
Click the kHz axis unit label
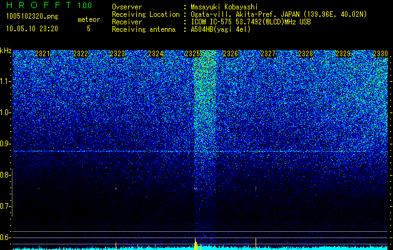pyautogui.click(x=6, y=51)
